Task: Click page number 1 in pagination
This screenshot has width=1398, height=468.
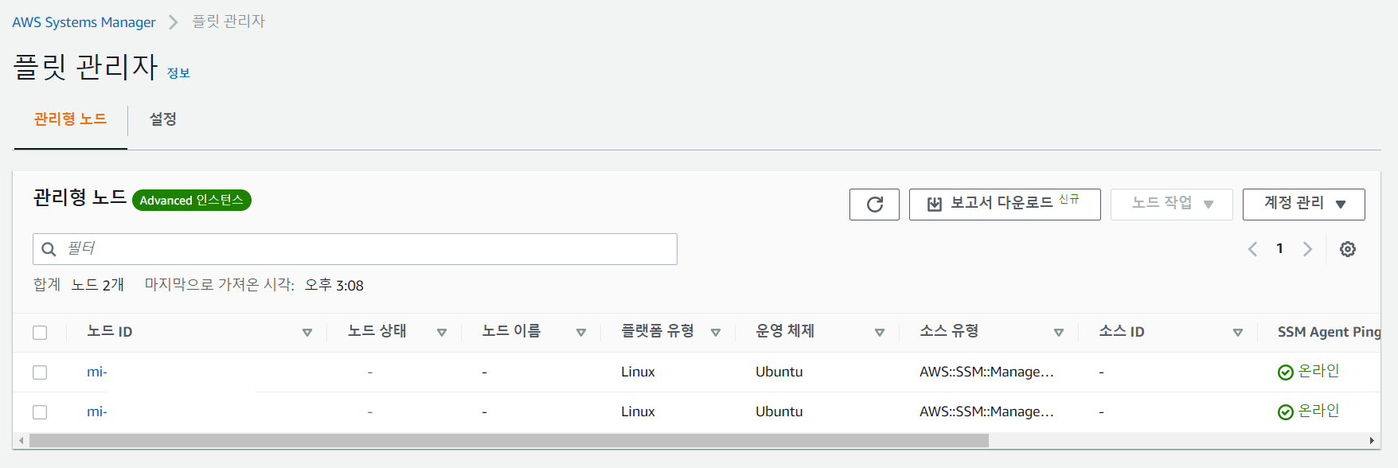Action: 1279,249
